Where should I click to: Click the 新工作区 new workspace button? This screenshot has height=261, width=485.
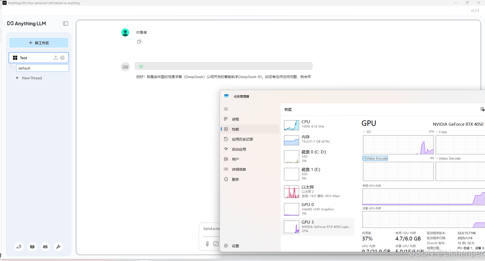[39, 43]
